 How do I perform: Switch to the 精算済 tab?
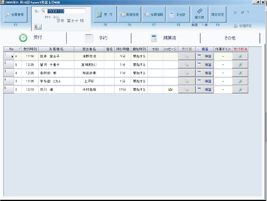(165, 38)
